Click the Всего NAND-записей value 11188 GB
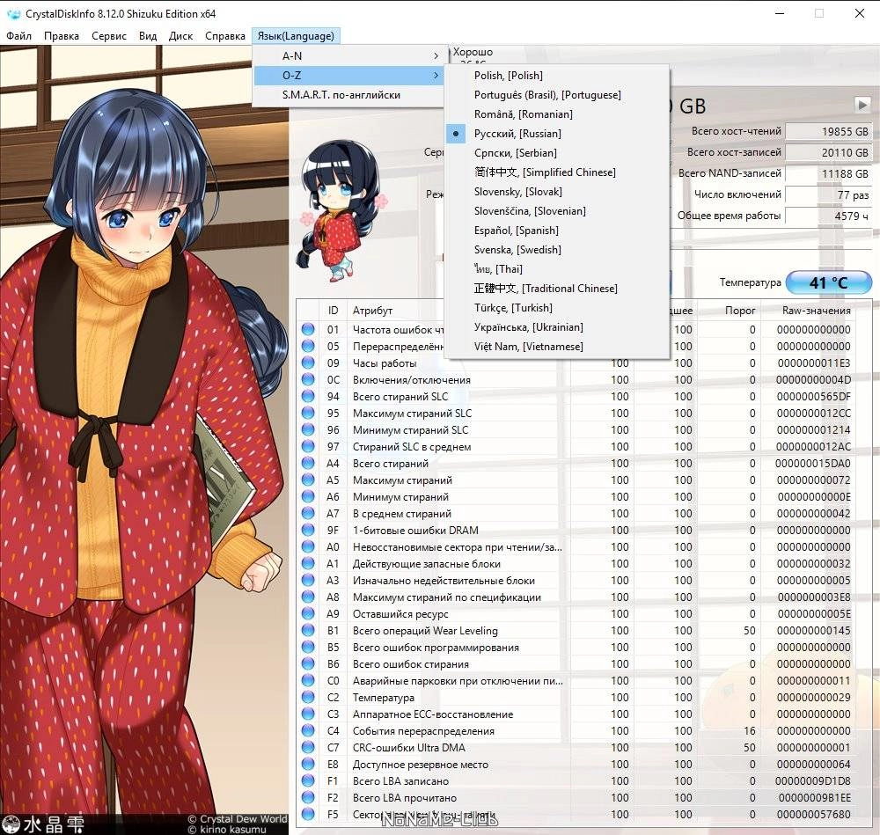Screen dimensions: 880x835 tap(828, 174)
